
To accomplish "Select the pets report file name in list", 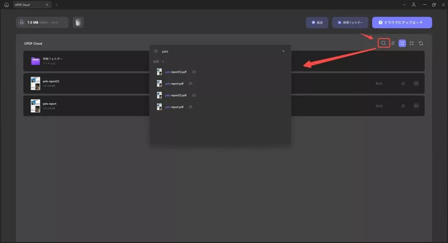I will [49, 104].
